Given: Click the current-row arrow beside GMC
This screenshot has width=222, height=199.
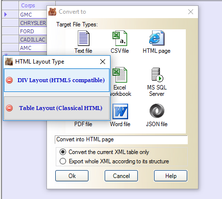Looking at the screenshot, I should [6, 15].
